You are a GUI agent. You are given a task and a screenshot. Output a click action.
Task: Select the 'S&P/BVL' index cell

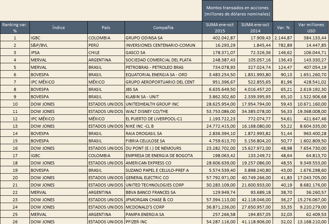coord(59,45)
